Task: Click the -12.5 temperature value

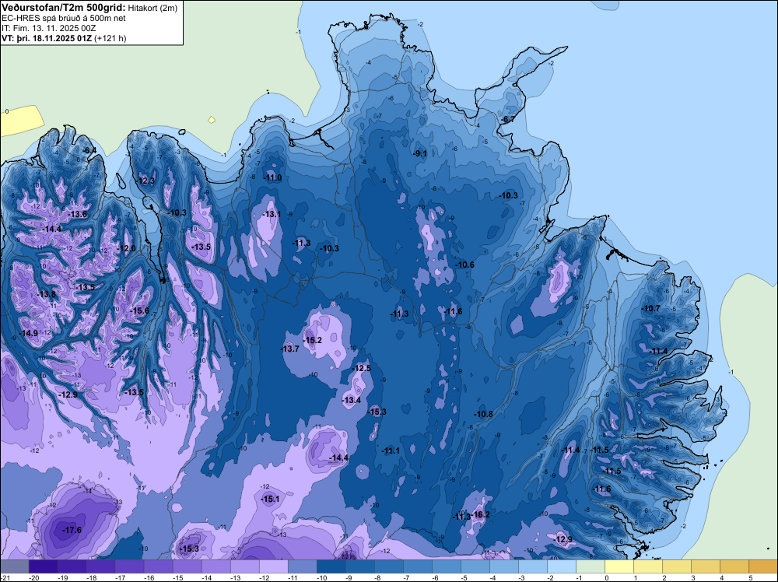Action: [x=361, y=368]
